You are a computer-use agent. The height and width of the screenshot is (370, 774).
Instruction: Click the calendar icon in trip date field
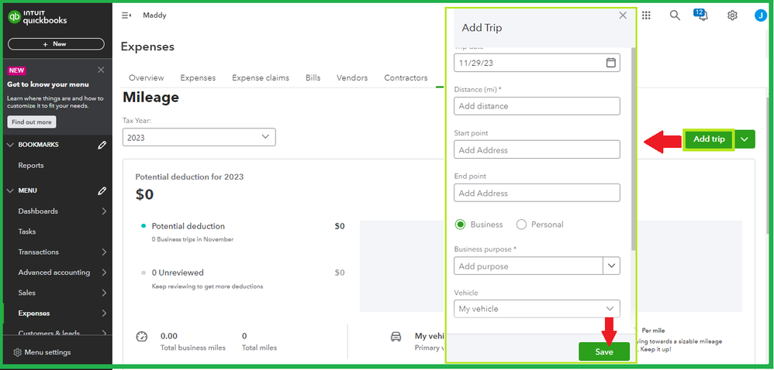[610, 63]
